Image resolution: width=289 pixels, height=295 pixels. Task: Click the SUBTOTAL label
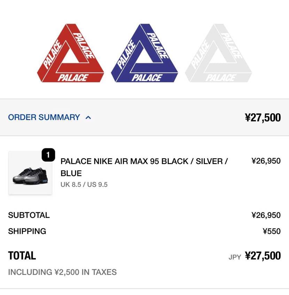coord(29,215)
